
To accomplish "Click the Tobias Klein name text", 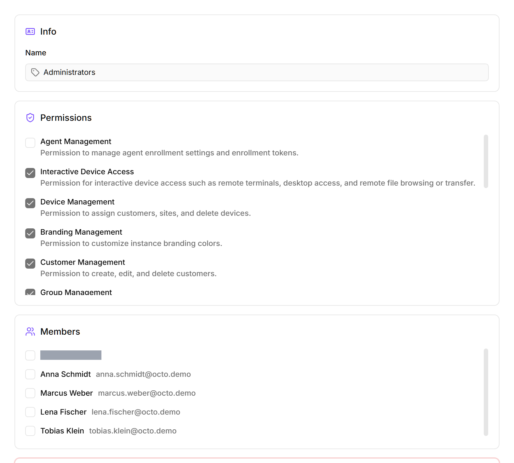I will (62, 431).
